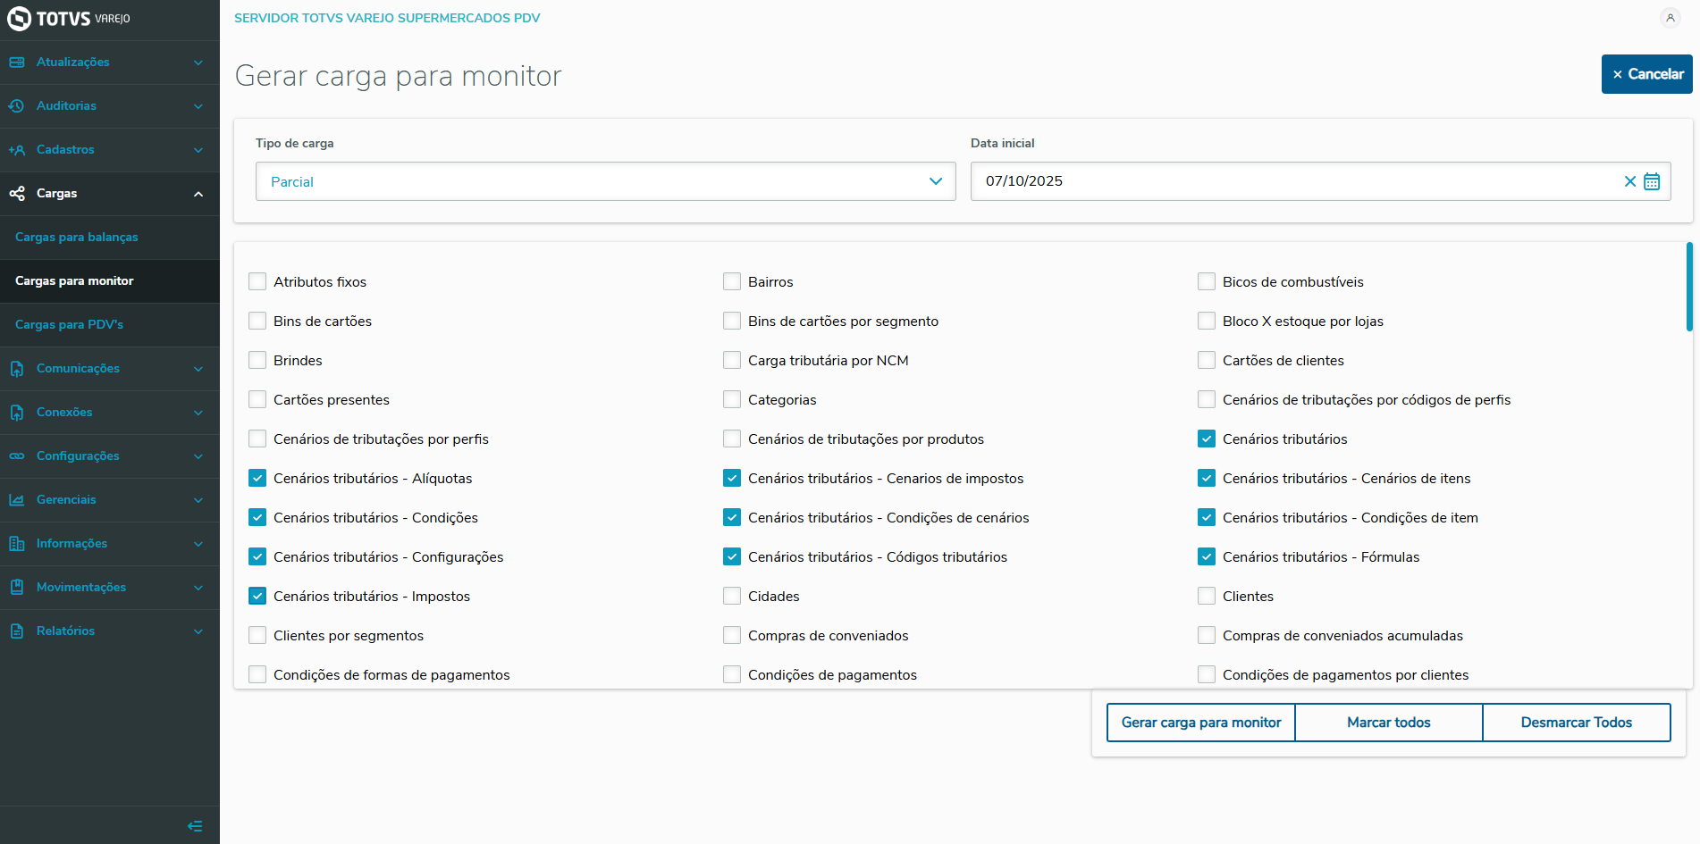1700x844 pixels.
Task: Click the Gerenciais chart icon
Action: [x=17, y=500]
